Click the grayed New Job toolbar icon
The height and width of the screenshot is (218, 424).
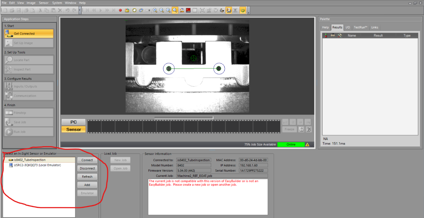(x=5, y=10)
